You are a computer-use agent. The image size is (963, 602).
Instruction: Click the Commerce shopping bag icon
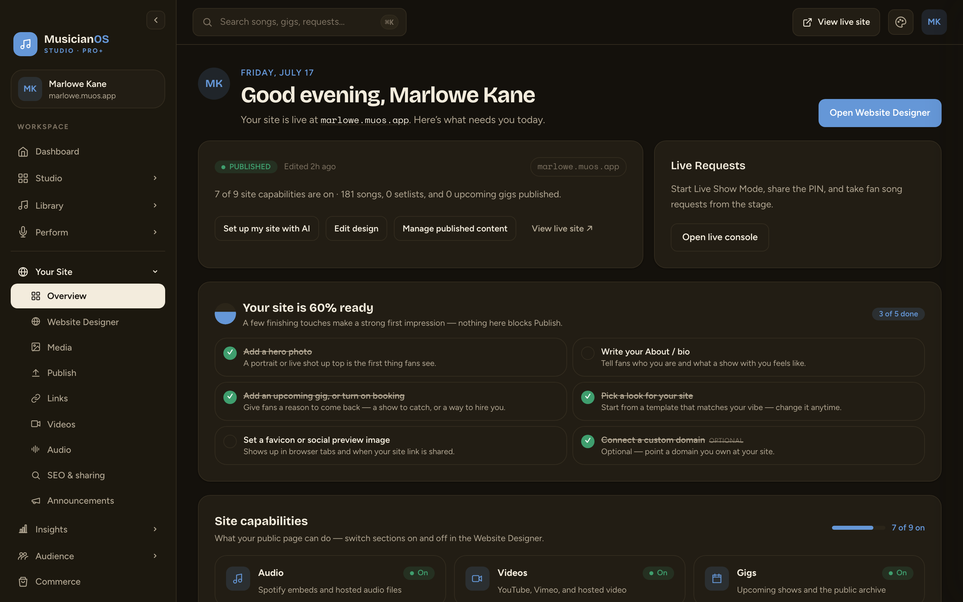[23, 582]
